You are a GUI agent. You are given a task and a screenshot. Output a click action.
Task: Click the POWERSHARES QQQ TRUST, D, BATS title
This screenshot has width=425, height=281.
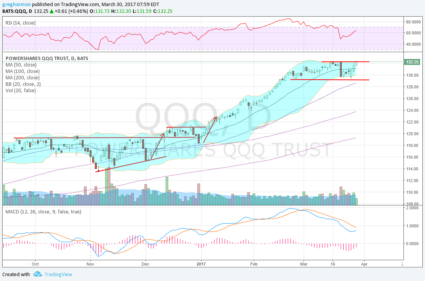tap(47, 58)
